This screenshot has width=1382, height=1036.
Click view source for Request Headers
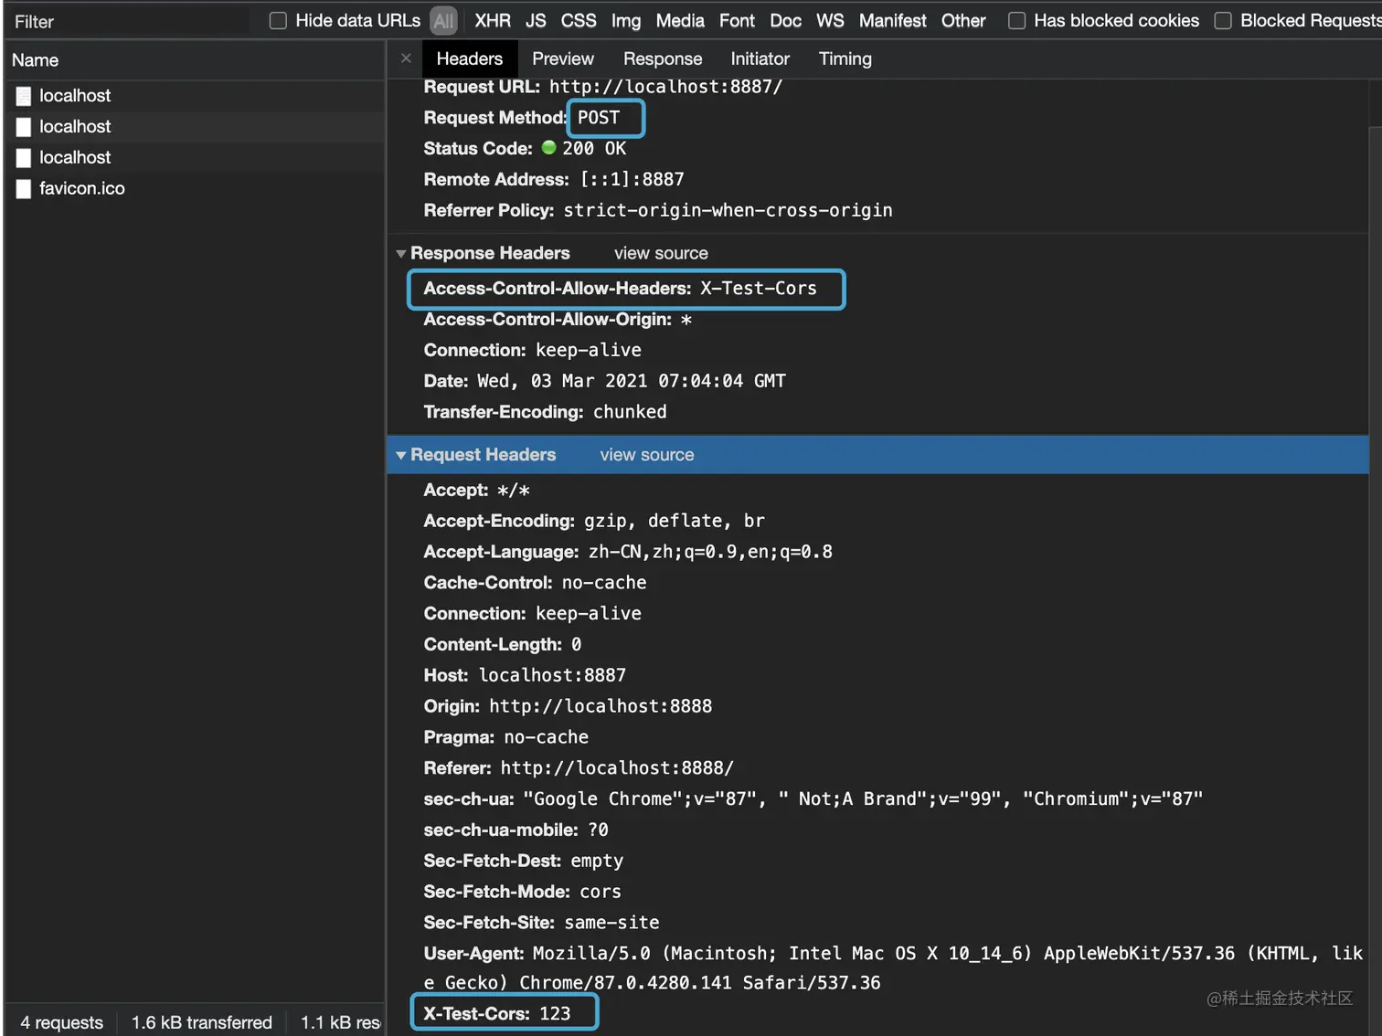coord(647,455)
